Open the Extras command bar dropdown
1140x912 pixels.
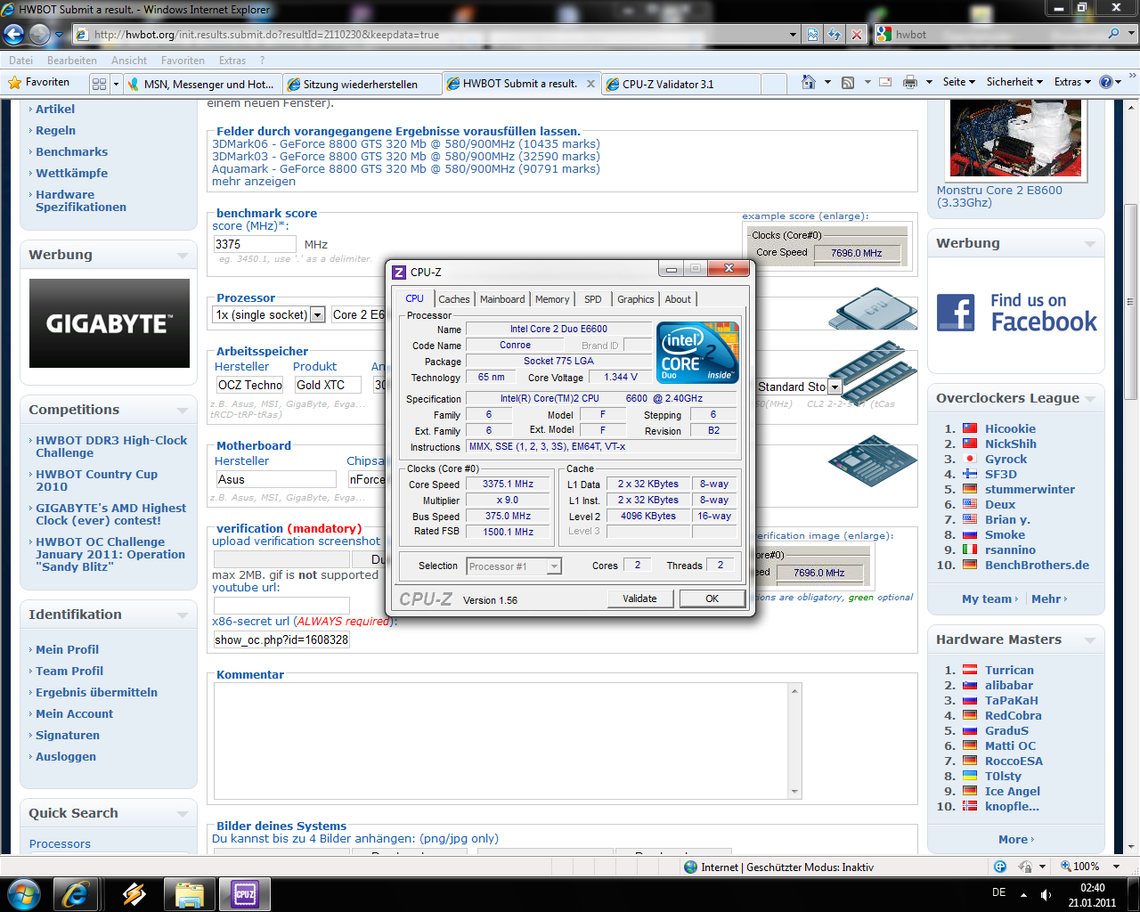1072,82
